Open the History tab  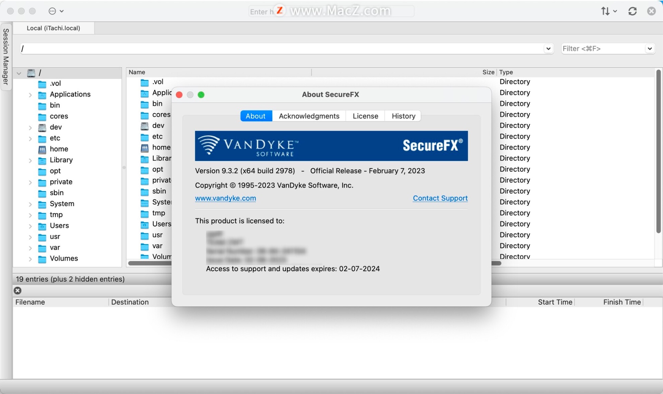[x=403, y=116]
